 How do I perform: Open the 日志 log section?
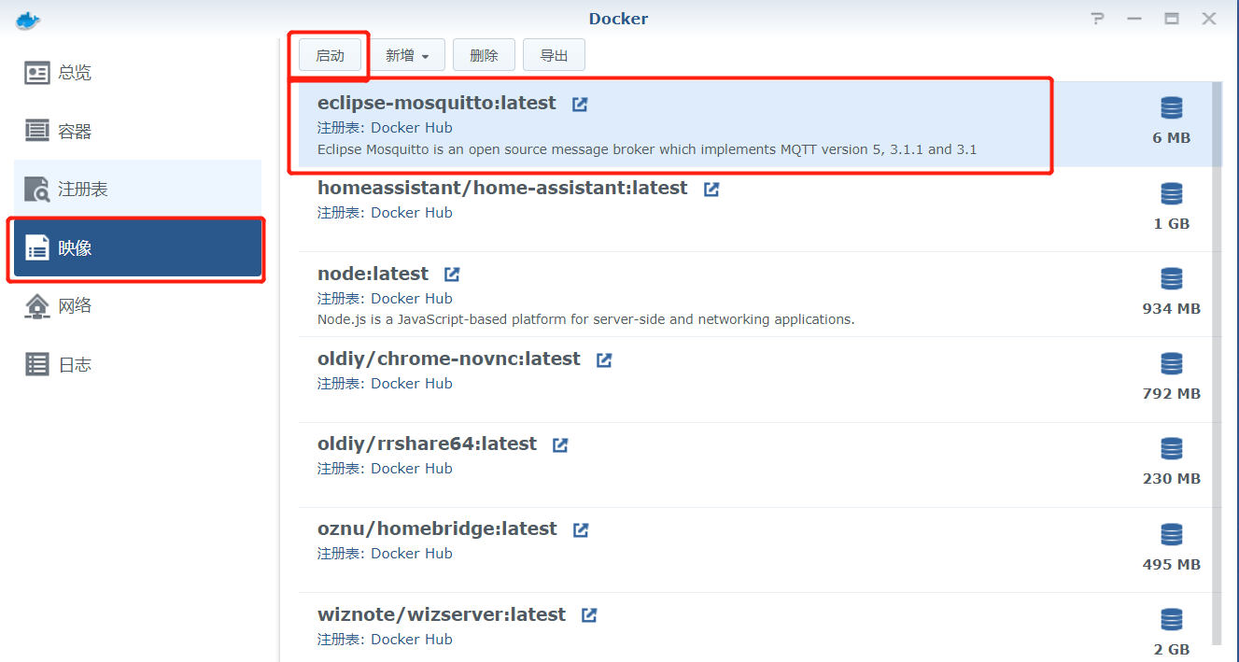pos(137,364)
